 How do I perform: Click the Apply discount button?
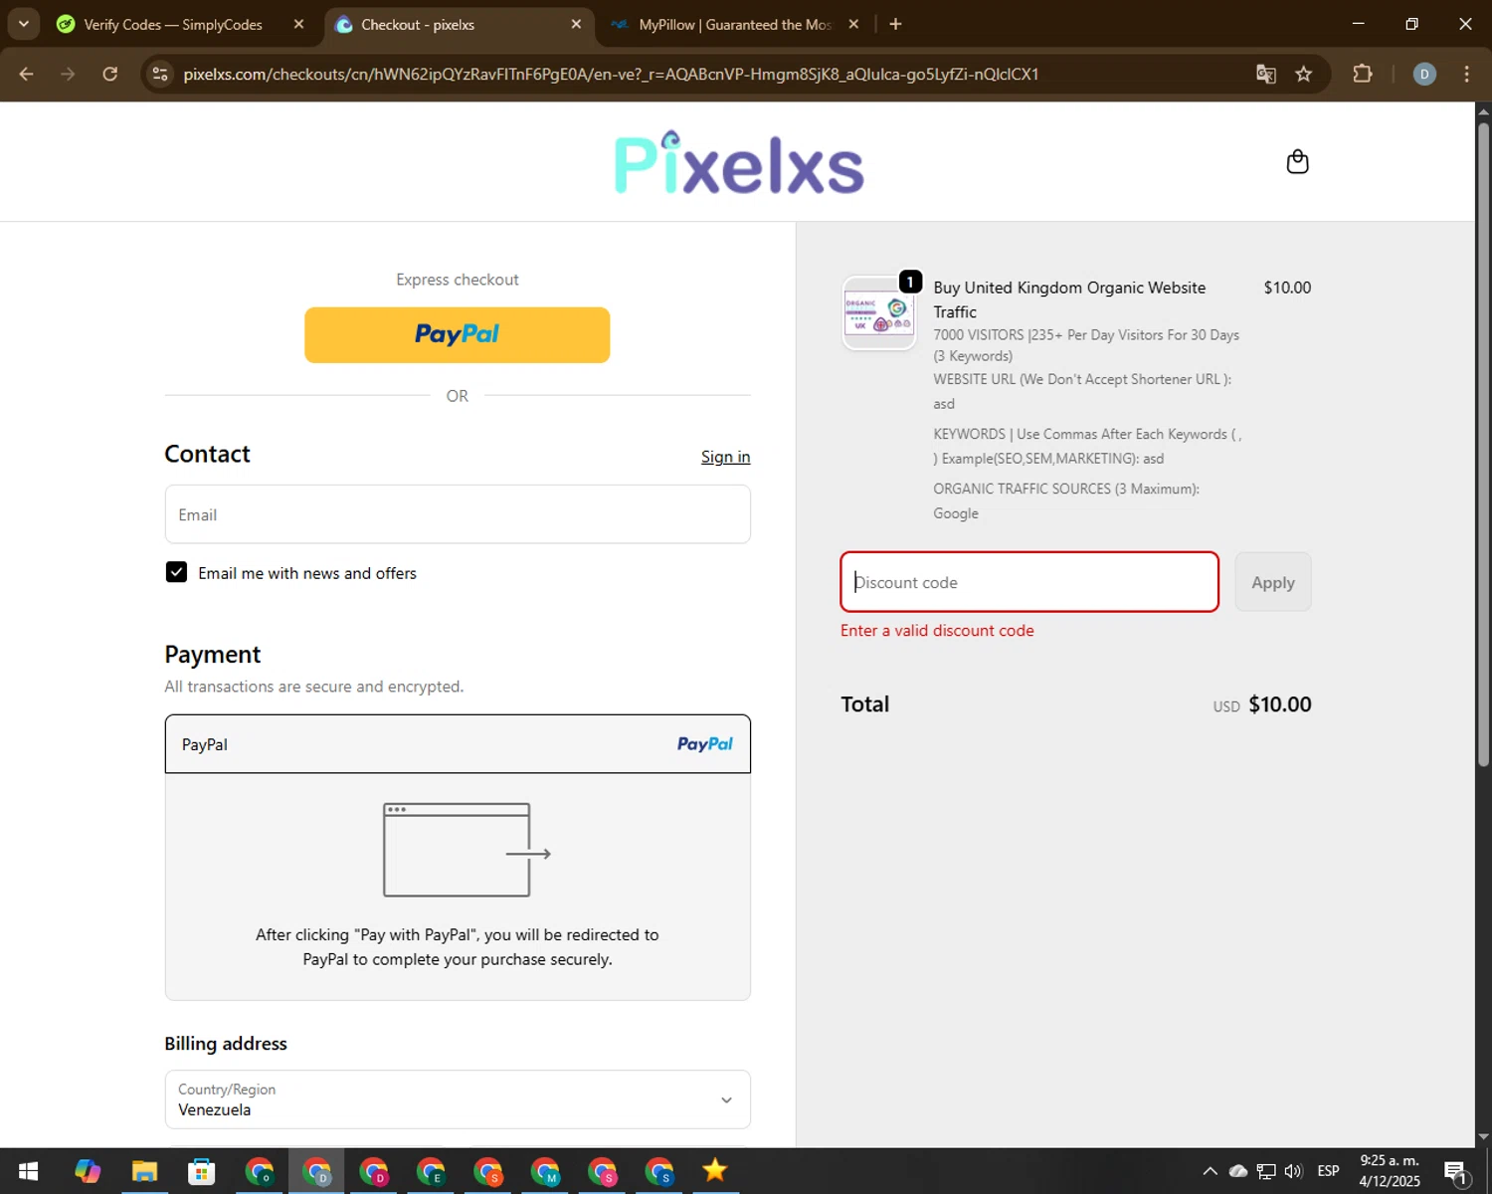coord(1273,582)
